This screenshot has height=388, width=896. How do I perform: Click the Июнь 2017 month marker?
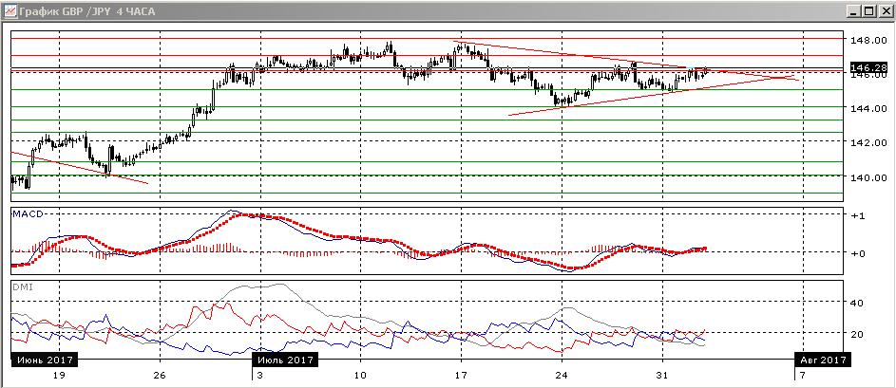[46, 360]
